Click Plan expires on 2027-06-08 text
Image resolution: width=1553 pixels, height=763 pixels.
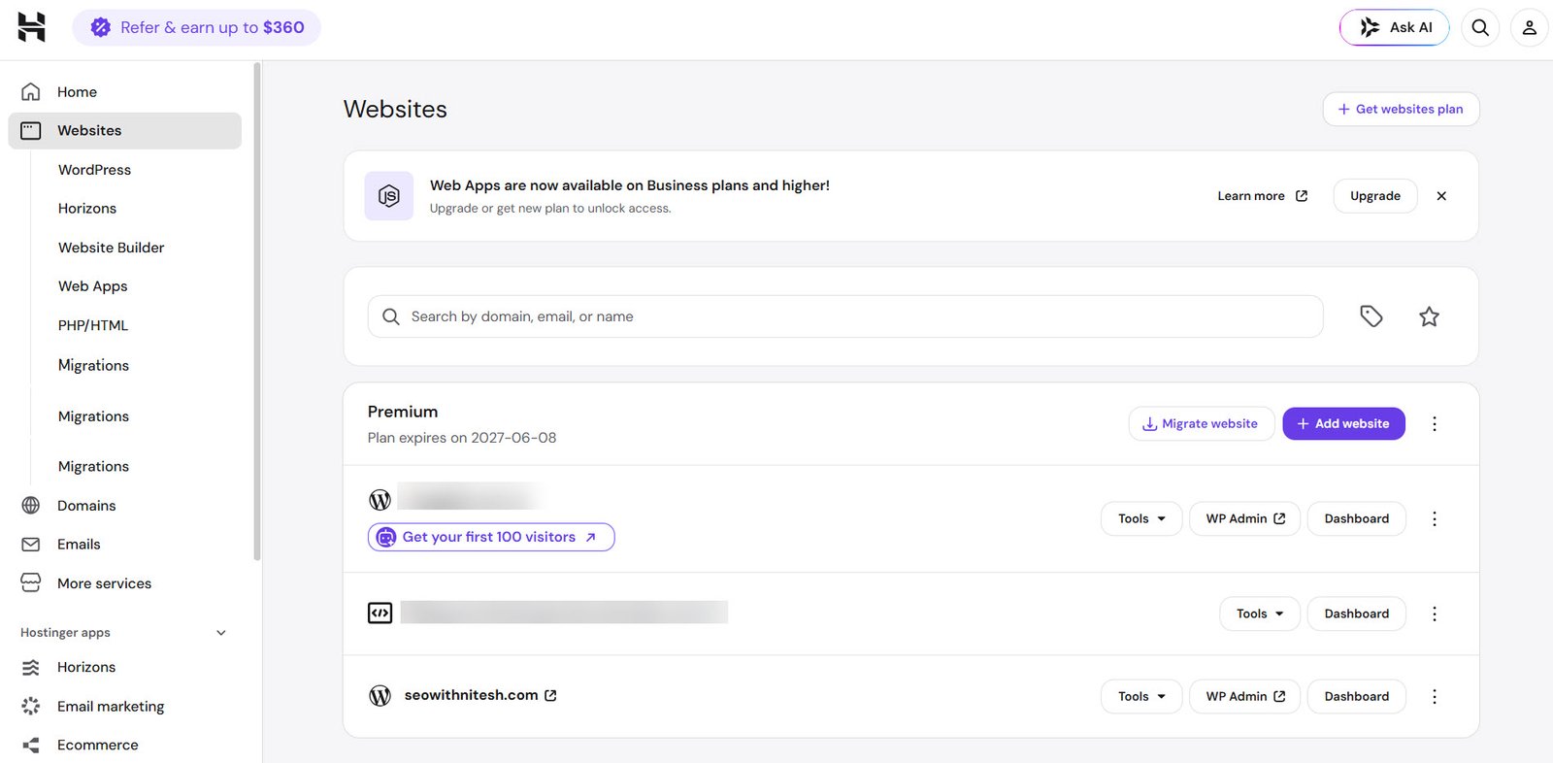(462, 438)
